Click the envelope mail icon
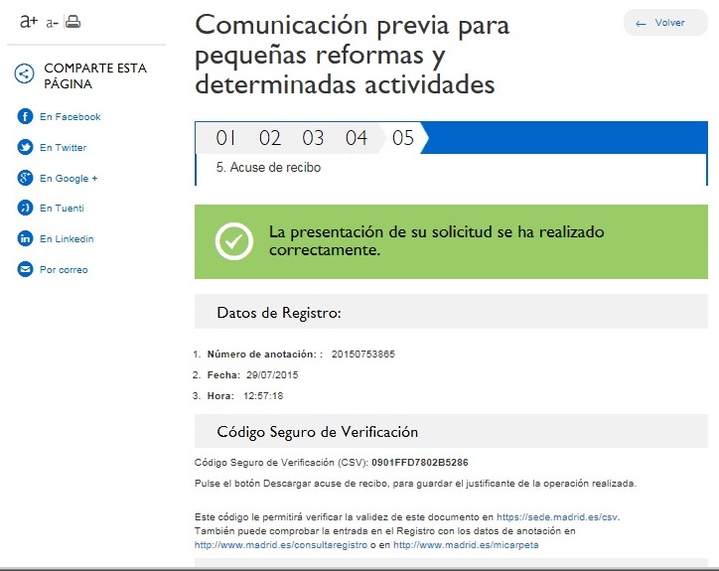The image size is (719, 571). (26, 270)
